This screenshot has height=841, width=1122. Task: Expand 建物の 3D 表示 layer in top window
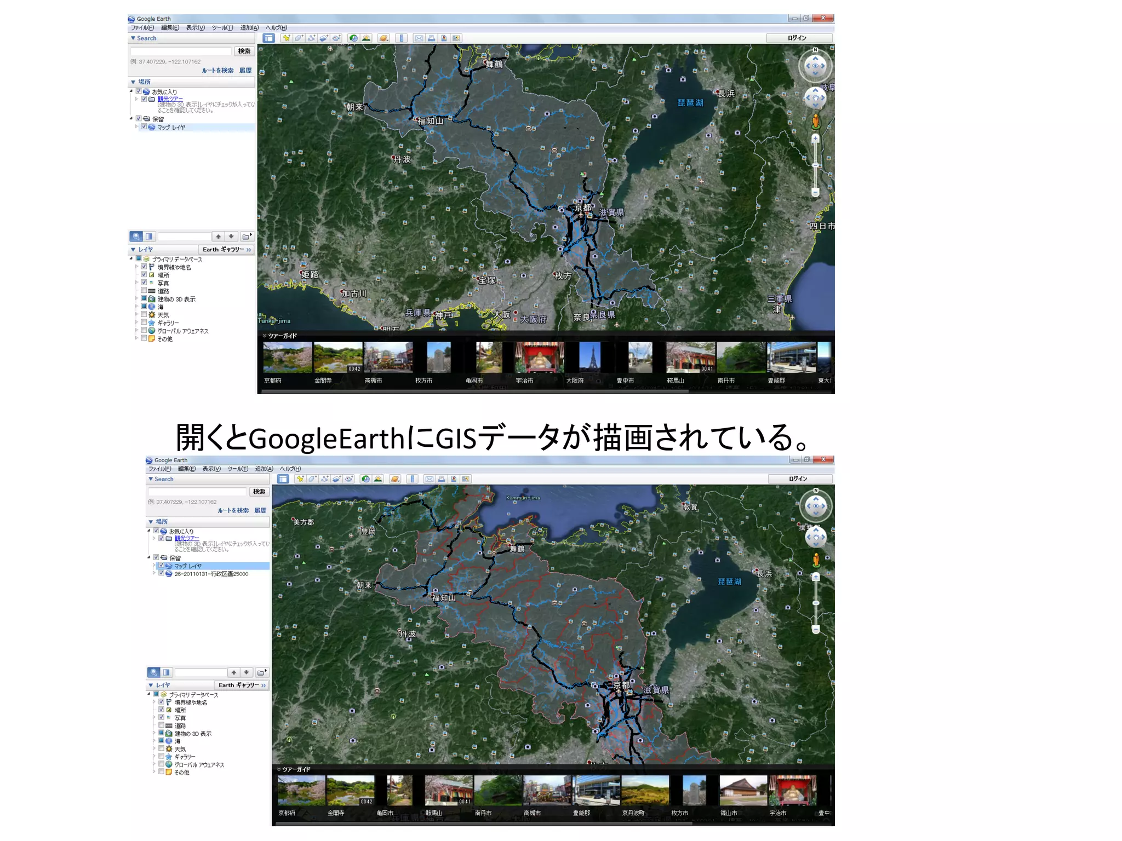click(136, 298)
